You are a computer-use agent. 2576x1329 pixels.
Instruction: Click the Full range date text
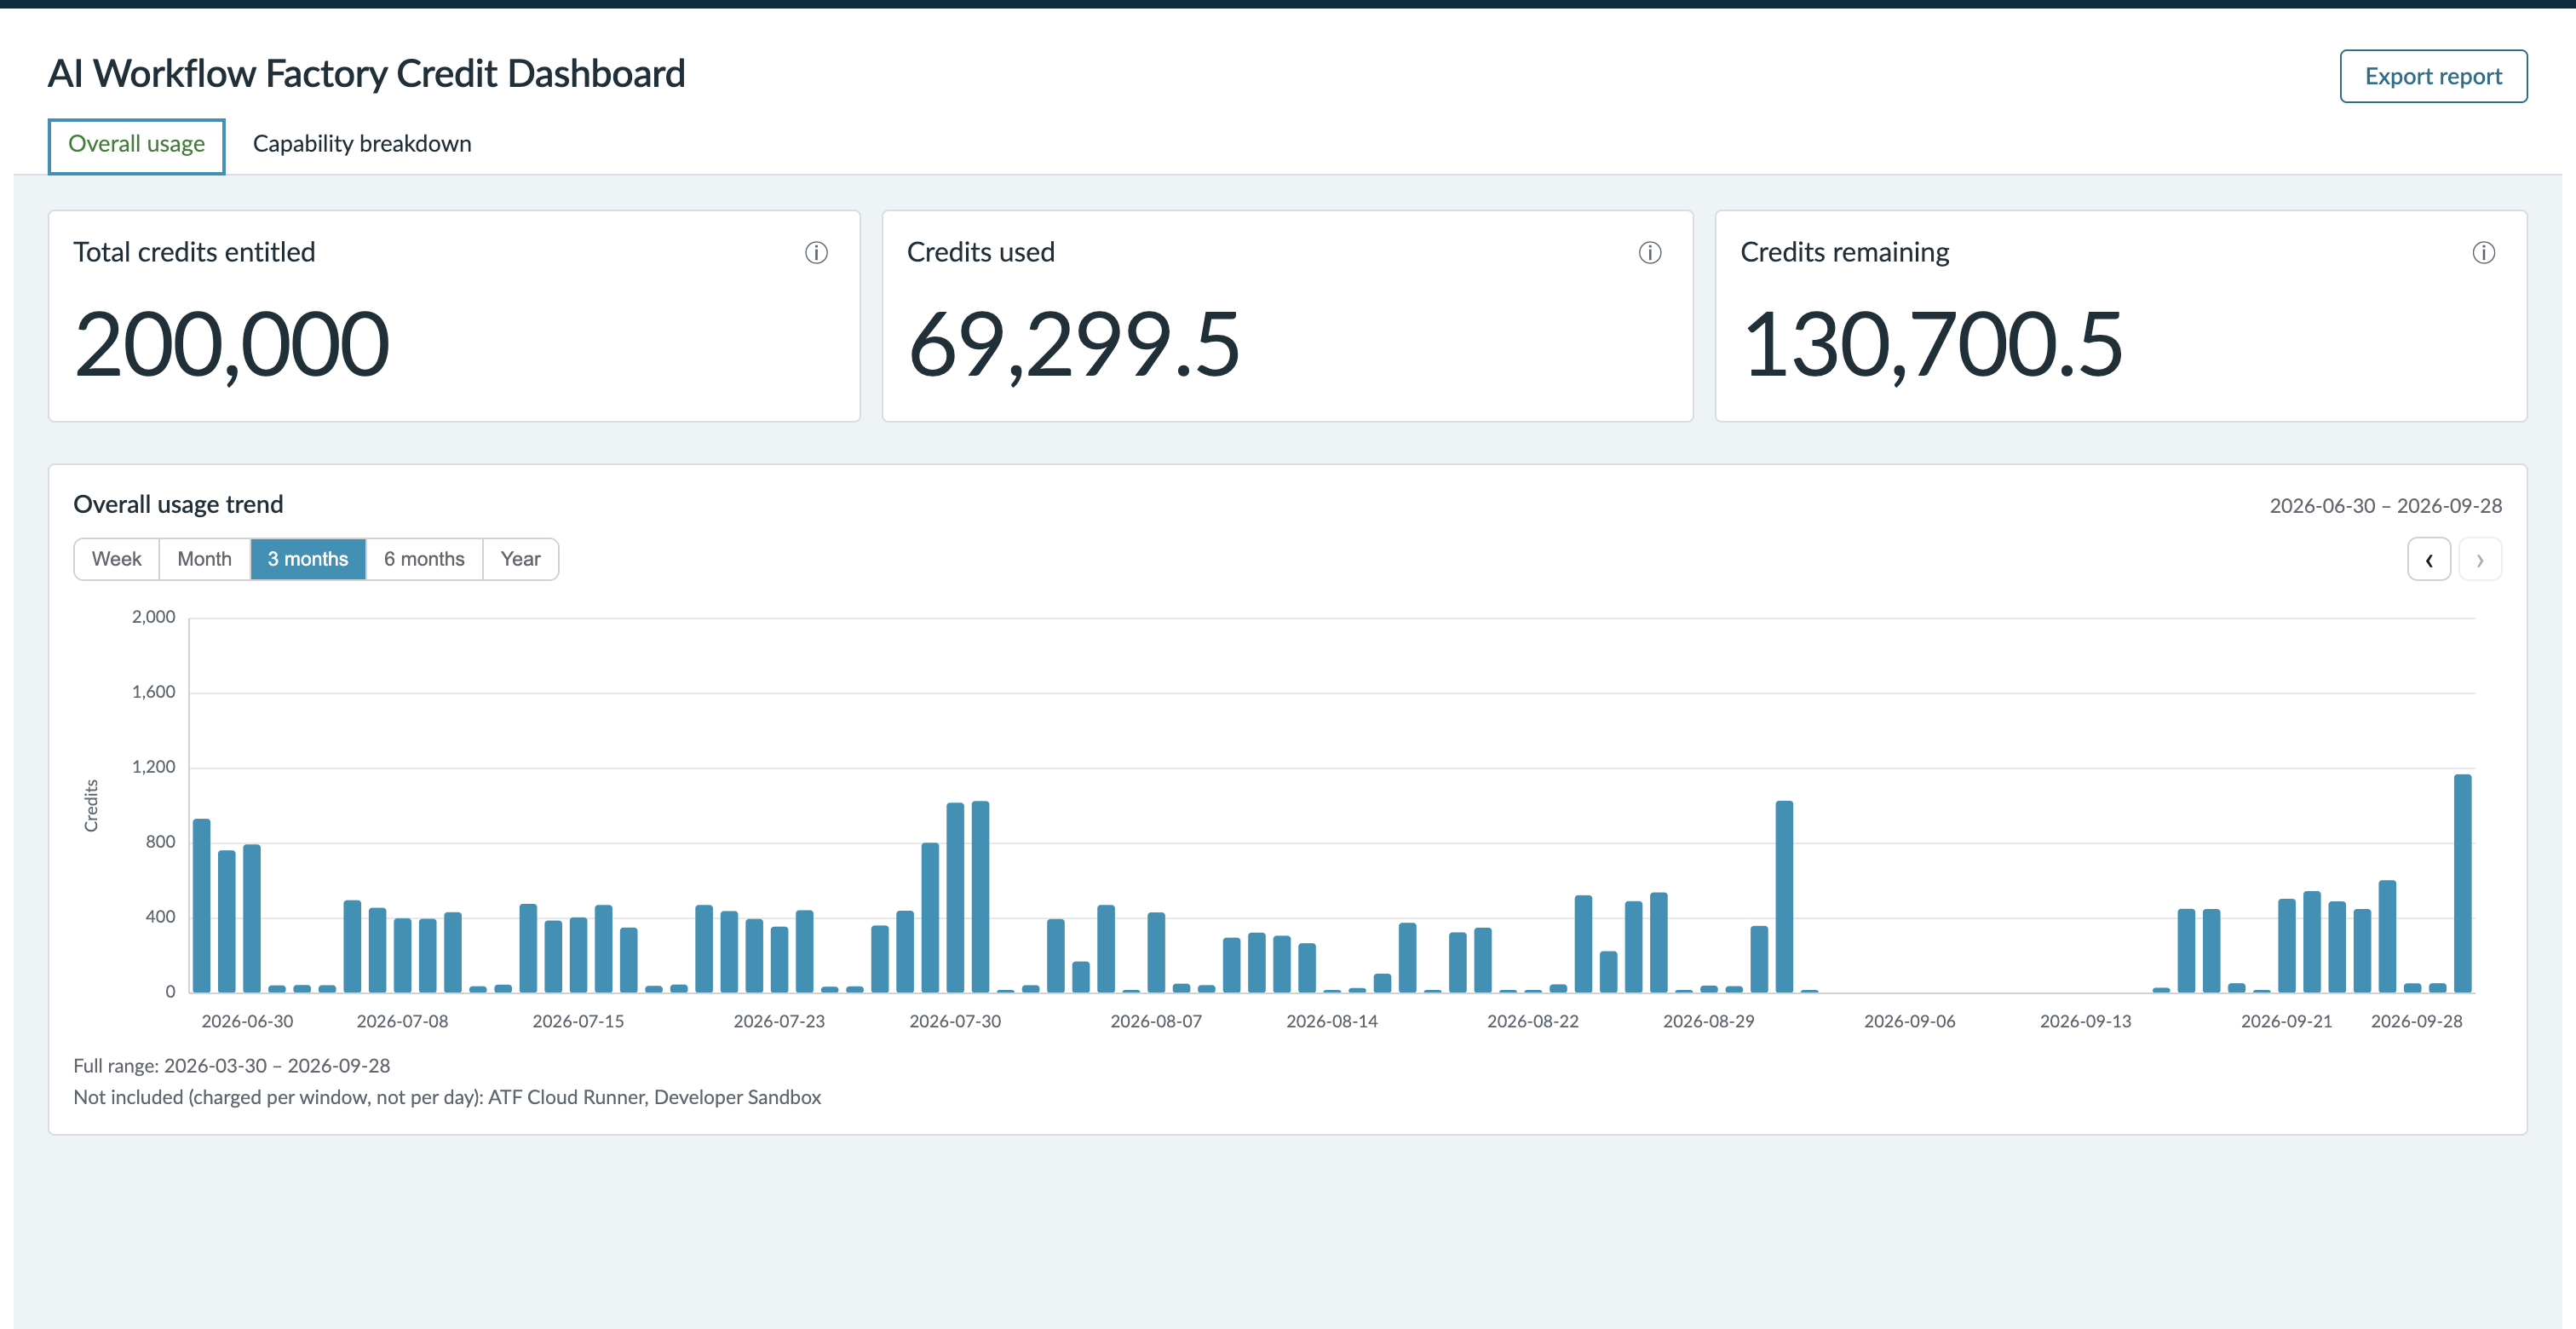click(231, 1066)
